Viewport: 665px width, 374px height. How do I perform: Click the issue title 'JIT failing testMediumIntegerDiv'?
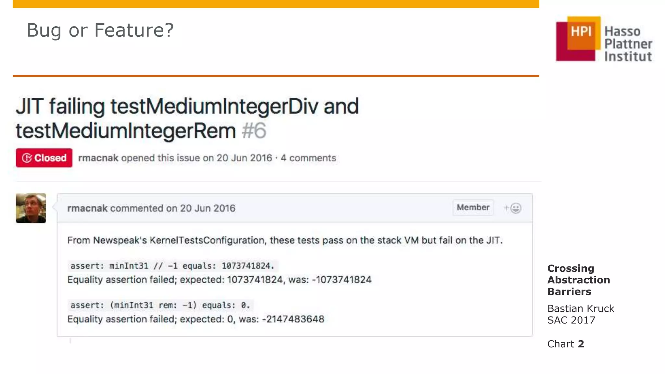click(x=187, y=106)
